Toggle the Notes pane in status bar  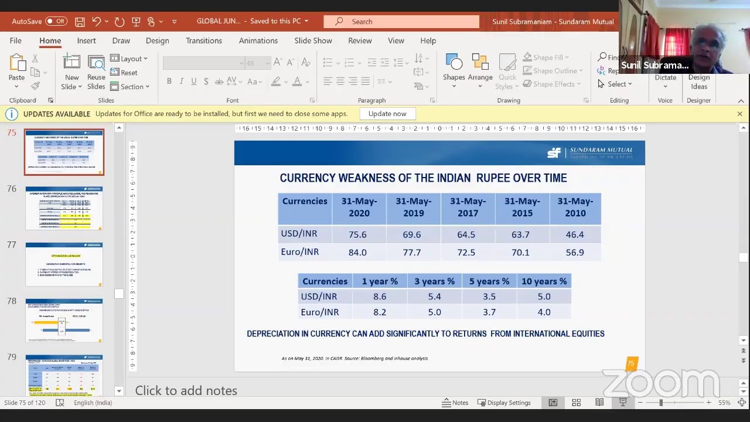tap(455, 403)
